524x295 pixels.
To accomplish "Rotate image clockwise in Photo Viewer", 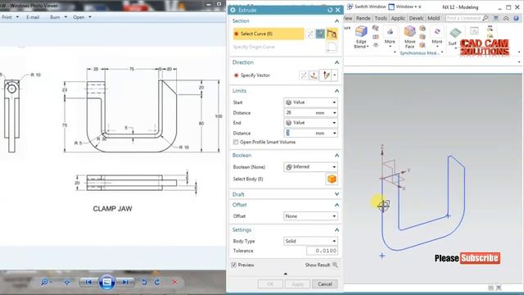I will (x=157, y=282).
